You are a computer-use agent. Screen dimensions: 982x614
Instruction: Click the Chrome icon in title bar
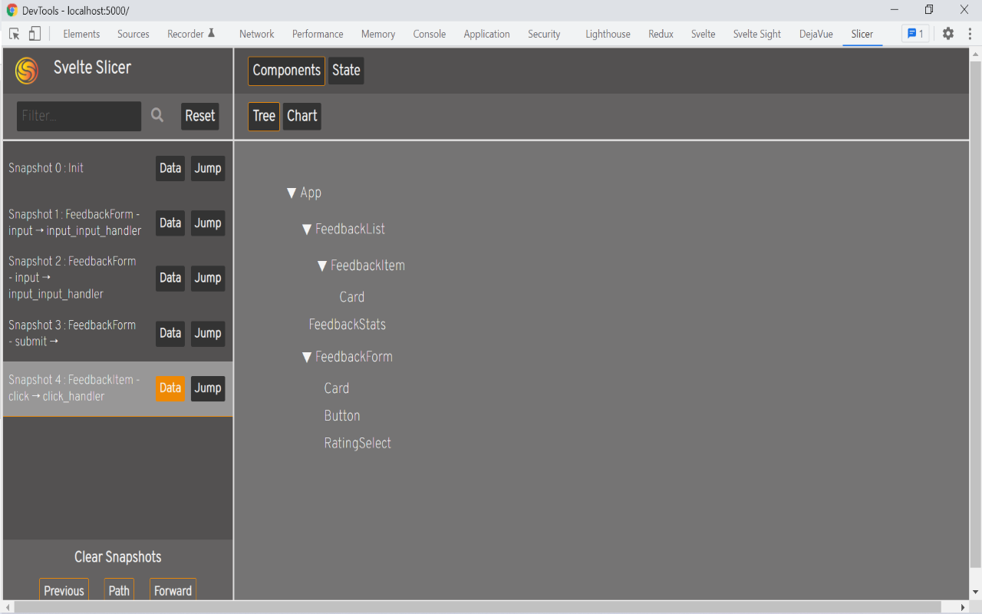click(12, 11)
